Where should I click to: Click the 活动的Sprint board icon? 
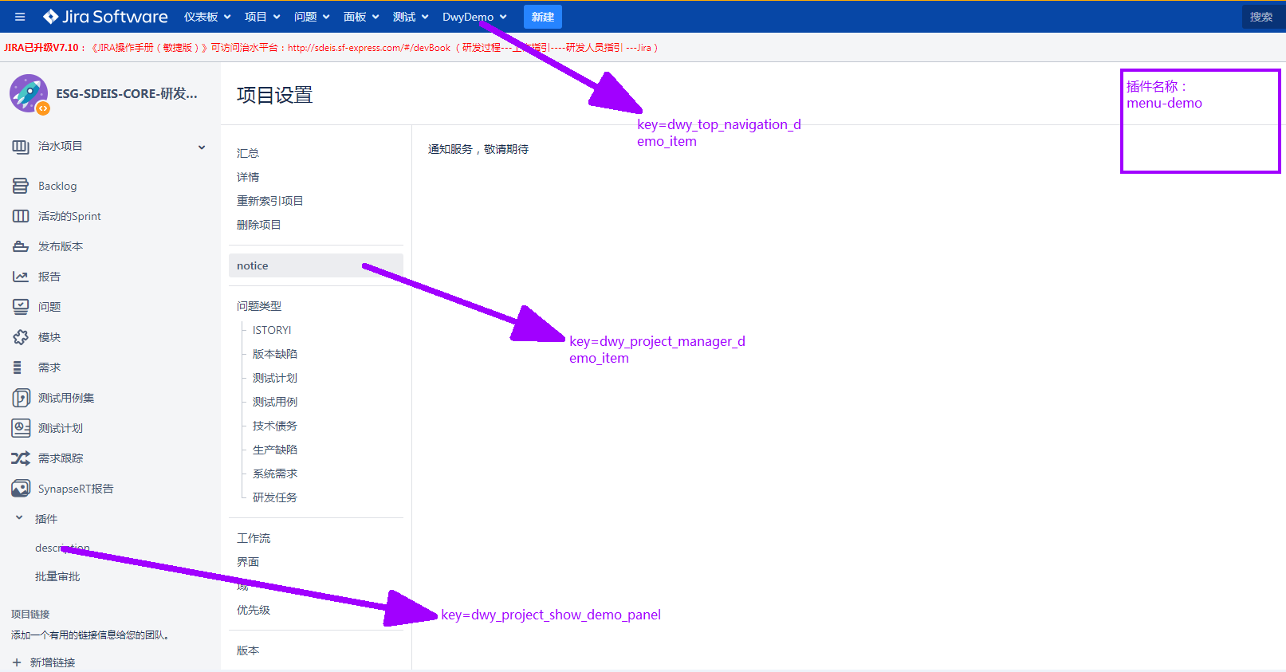pyautogui.click(x=21, y=216)
